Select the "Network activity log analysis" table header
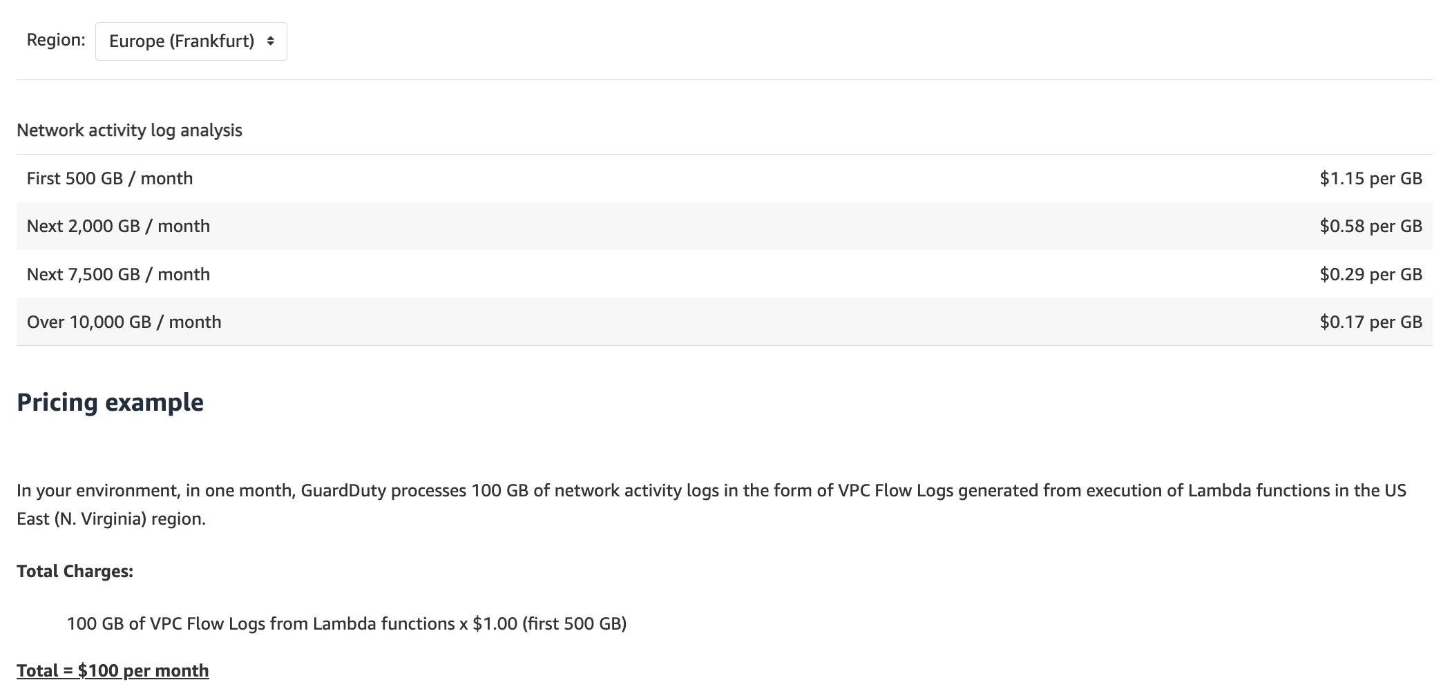The width and height of the screenshot is (1452, 689). click(x=129, y=130)
